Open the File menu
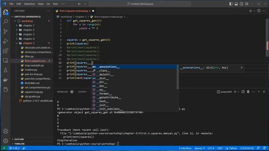269x151 pixels. 11,4
